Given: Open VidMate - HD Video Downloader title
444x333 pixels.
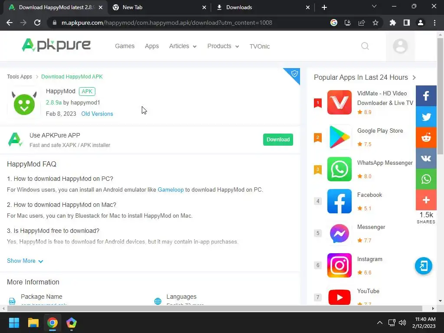Looking at the screenshot, I should pyautogui.click(x=385, y=98).
